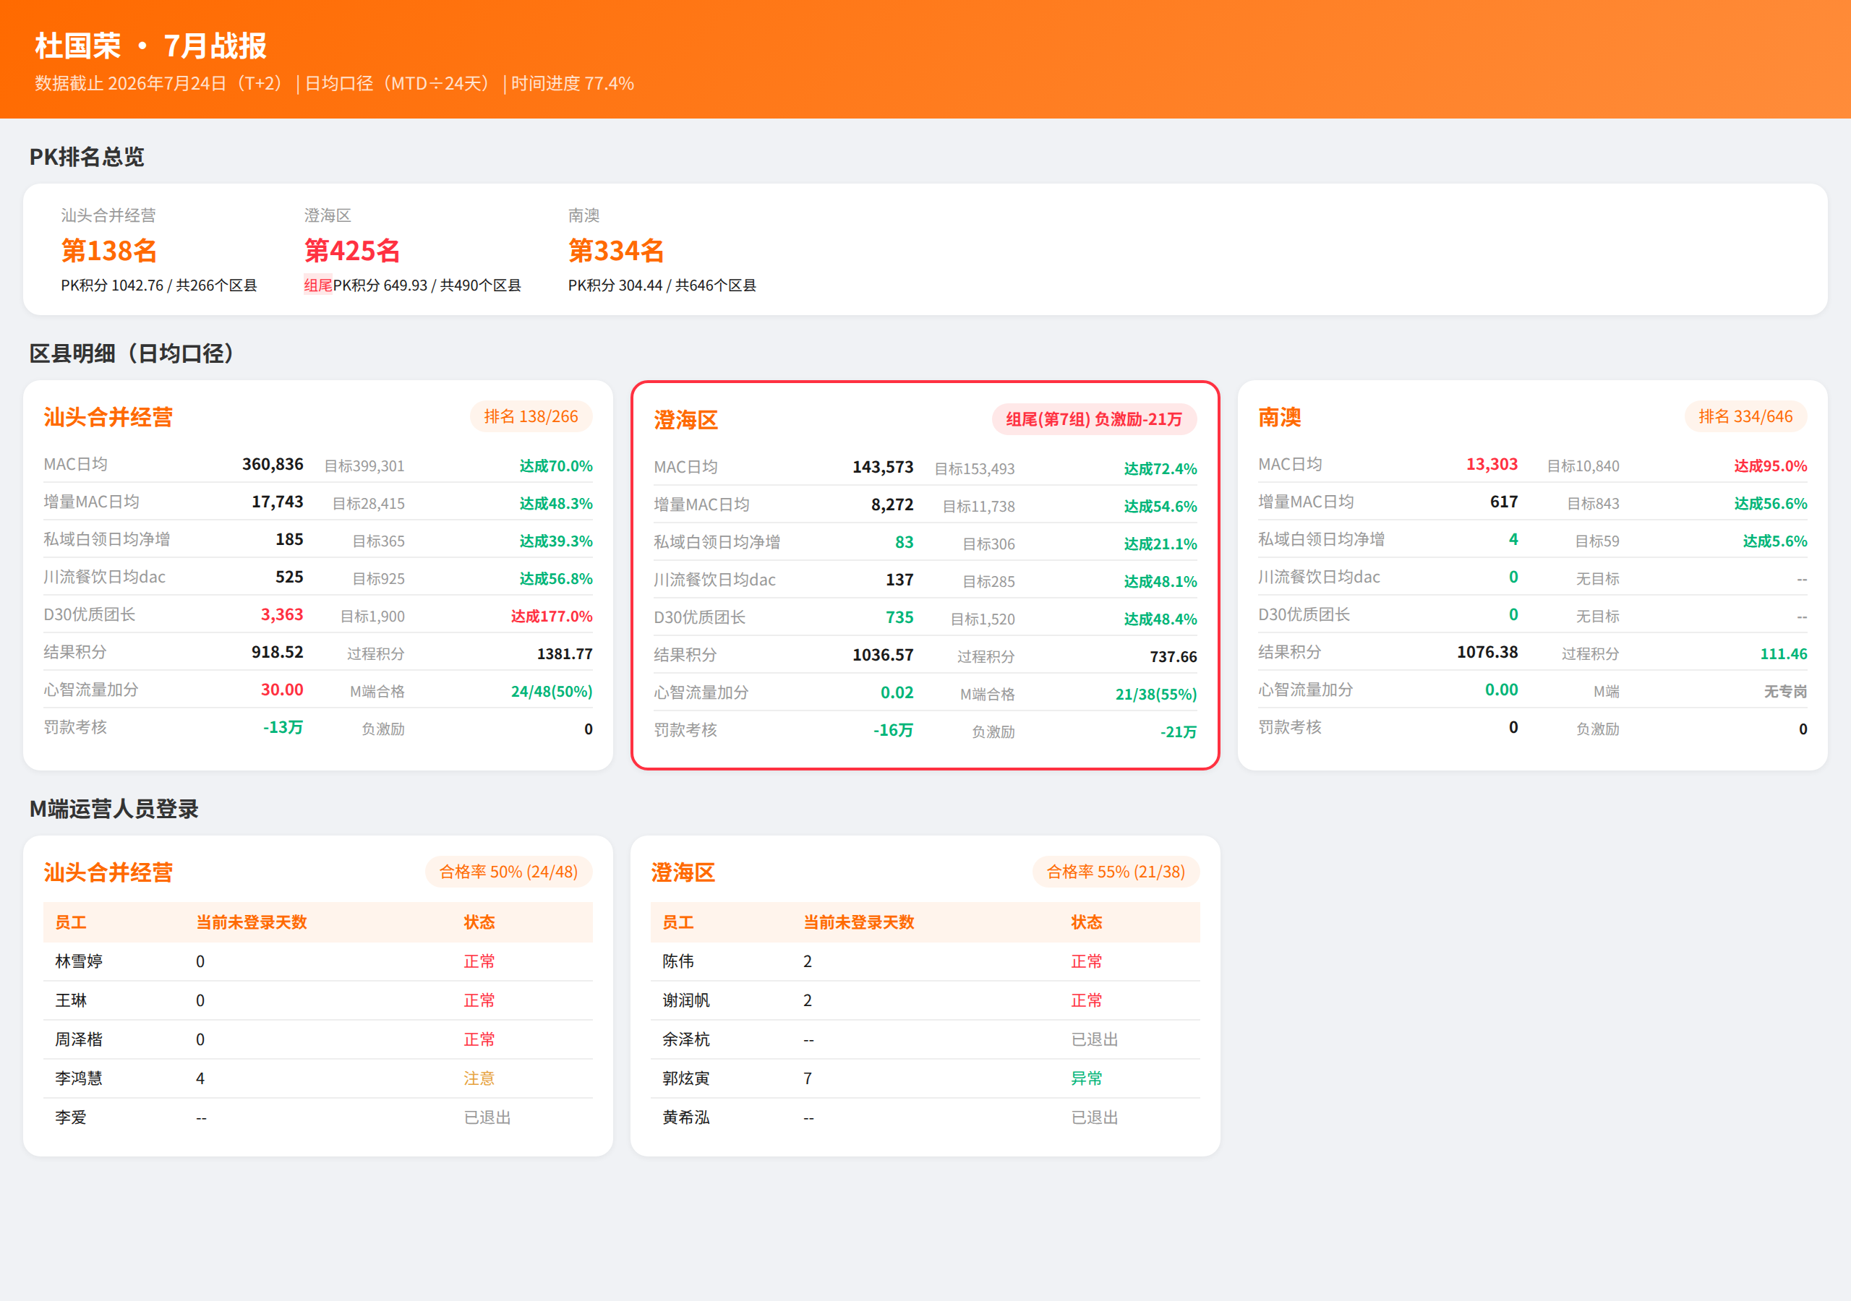
Task: Click PK积分 304.44 / 共646个区县 text
Action: (662, 285)
